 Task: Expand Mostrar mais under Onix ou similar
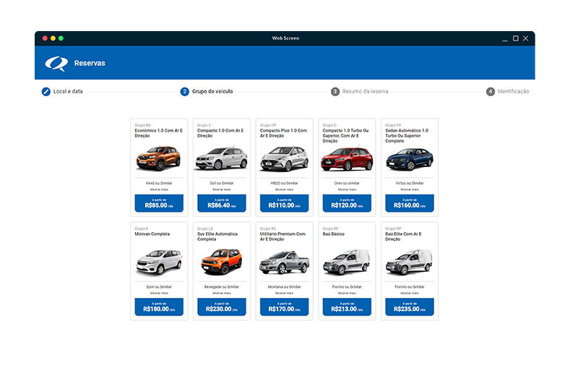[347, 189]
